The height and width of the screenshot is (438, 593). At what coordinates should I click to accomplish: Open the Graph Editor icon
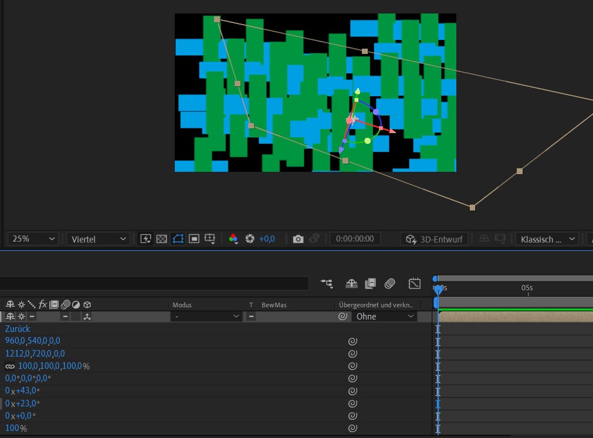click(415, 283)
